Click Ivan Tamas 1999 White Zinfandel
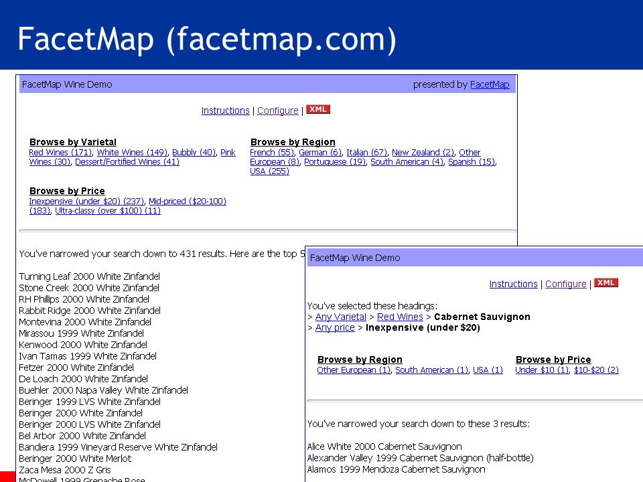This screenshot has height=482, width=643. click(88, 356)
